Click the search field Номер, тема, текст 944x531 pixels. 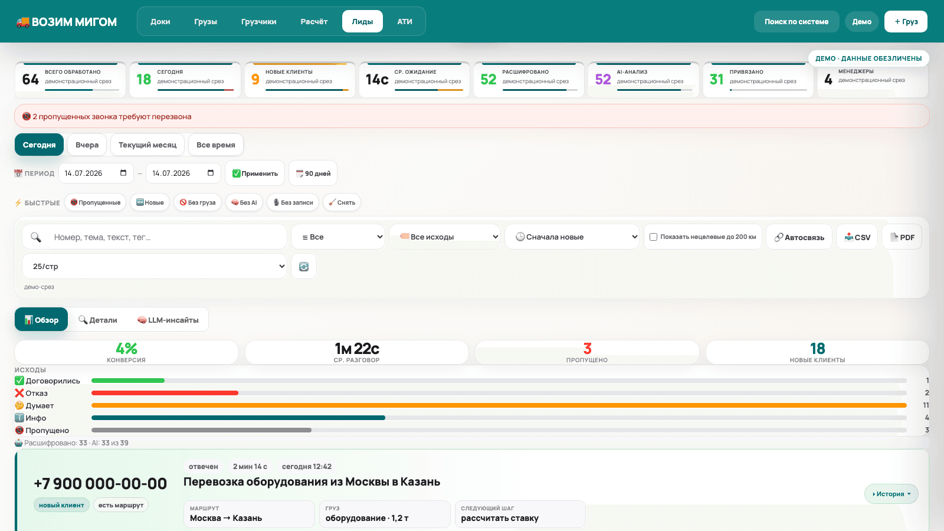click(155, 237)
